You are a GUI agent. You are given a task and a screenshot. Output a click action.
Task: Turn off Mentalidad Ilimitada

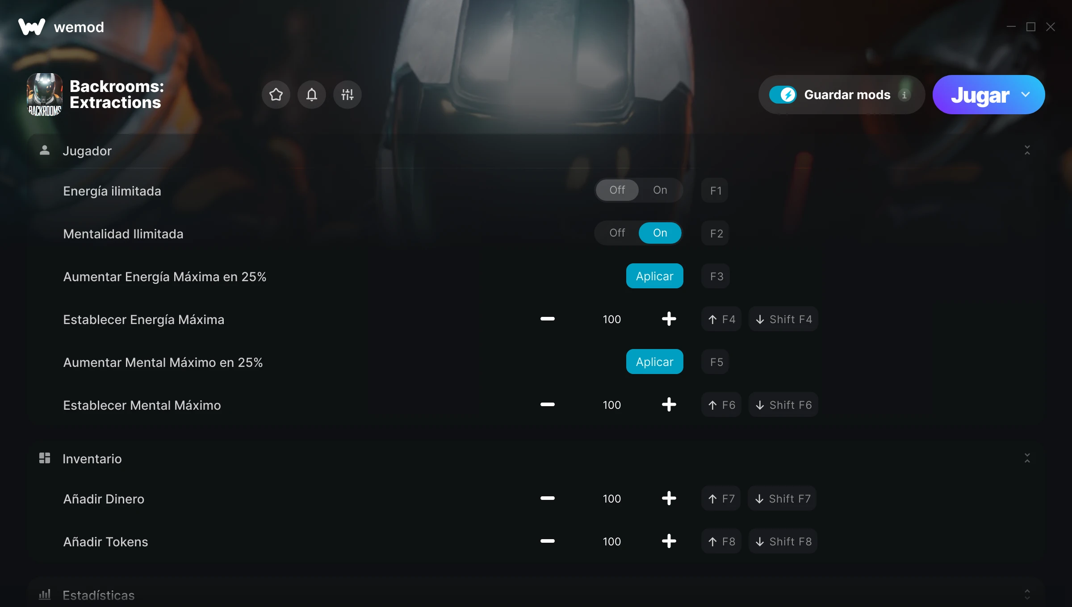point(617,233)
